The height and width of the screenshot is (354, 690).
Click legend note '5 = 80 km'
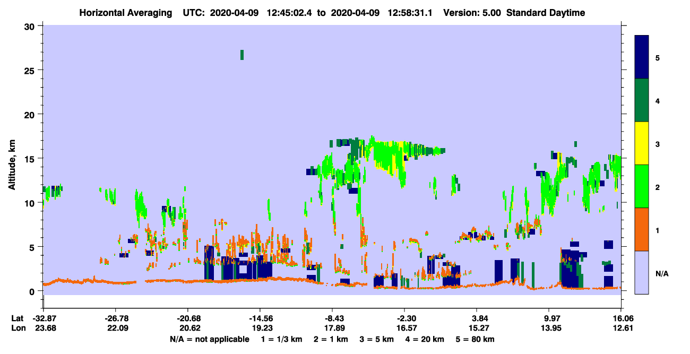(x=476, y=339)
